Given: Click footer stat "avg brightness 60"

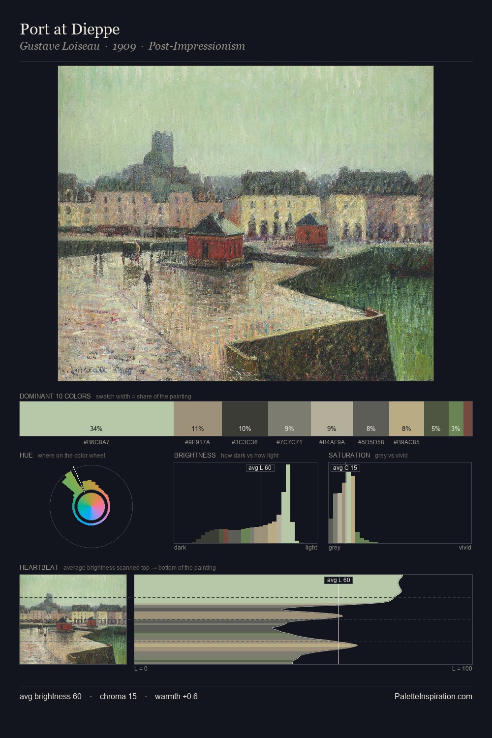Looking at the screenshot, I should point(51,696).
